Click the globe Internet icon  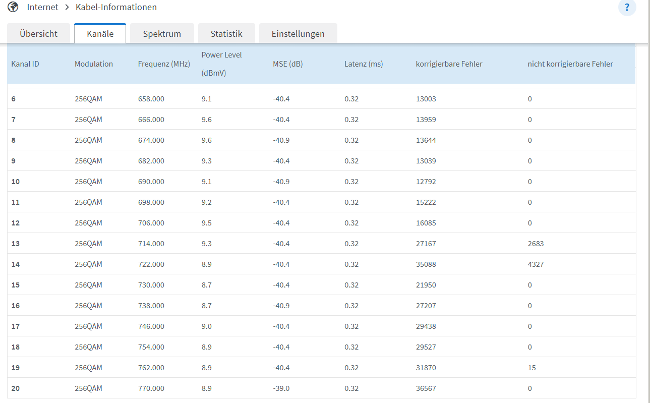coord(13,7)
